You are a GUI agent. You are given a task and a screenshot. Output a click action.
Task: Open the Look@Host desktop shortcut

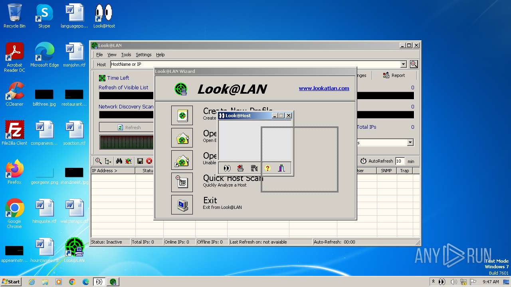(x=104, y=16)
